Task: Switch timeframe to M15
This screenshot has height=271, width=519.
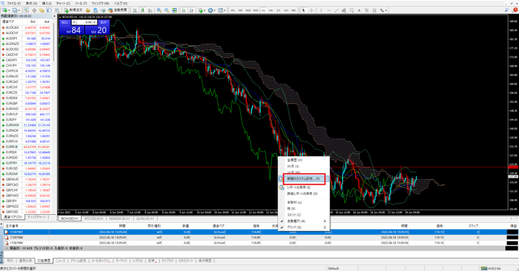Action: 248,10
